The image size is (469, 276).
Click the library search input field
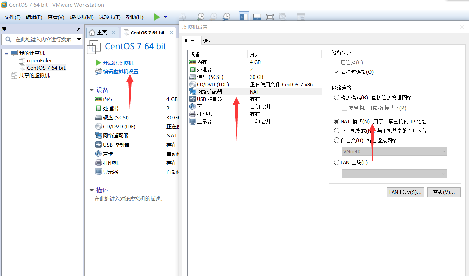coord(42,39)
